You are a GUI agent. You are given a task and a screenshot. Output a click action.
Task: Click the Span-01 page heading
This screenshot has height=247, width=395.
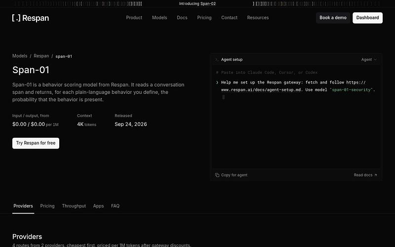31,70
